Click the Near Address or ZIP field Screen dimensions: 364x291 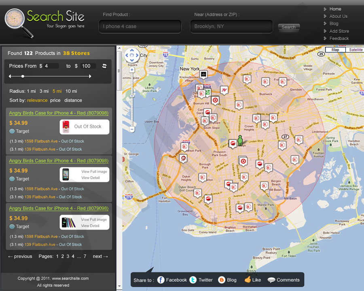coord(231,26)
